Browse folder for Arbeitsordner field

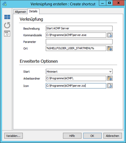click(110, 78)
